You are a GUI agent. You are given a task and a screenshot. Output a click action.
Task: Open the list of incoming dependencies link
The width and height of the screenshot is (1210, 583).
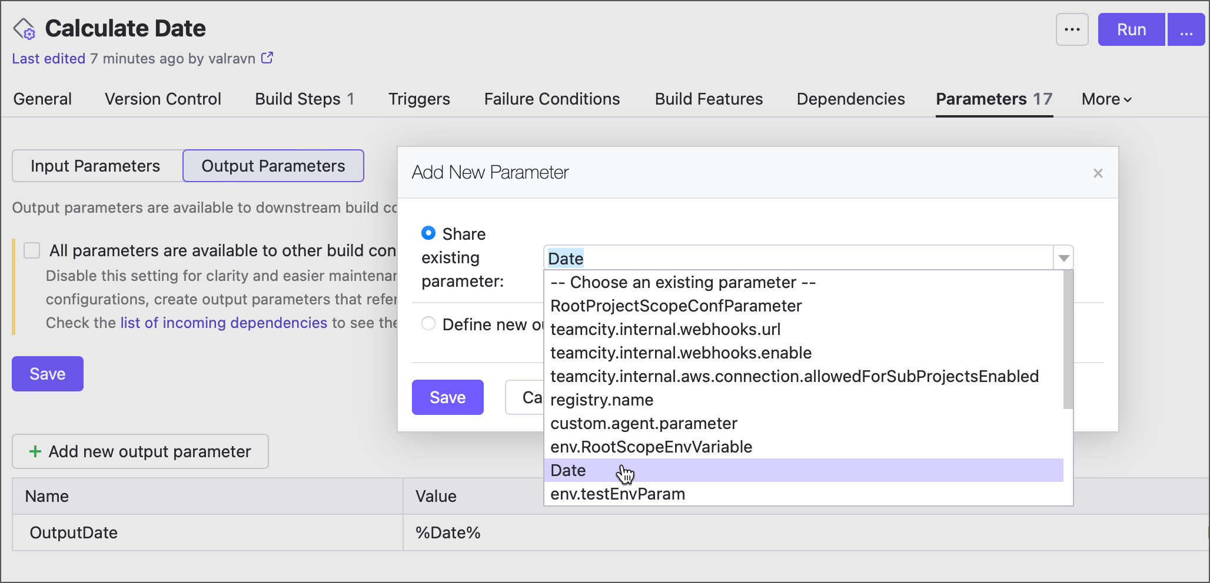[x=224, y=323]
